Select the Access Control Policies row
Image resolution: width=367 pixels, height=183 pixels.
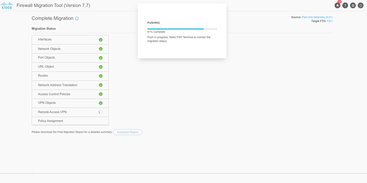(70, 94)
